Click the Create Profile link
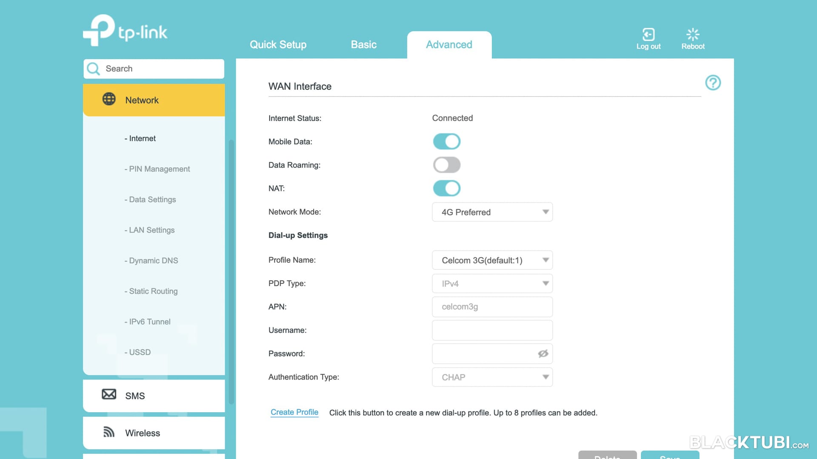 294,412
